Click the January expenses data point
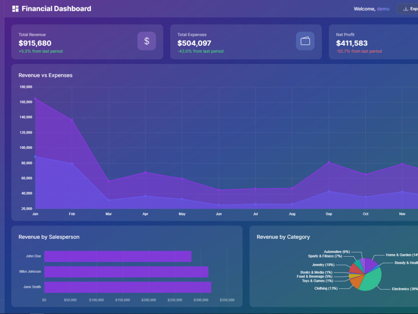Screen dimensions: 418x314 [35, 157]
